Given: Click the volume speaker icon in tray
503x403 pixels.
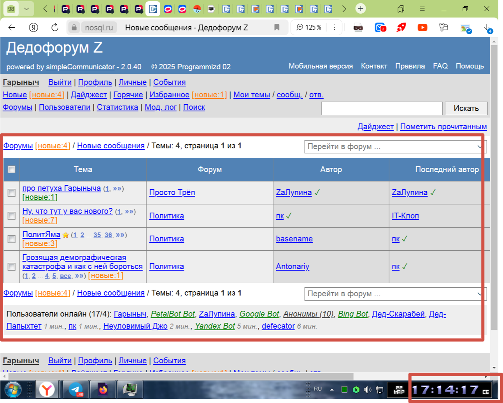Looking at the screenshot, I should point(367,389).
